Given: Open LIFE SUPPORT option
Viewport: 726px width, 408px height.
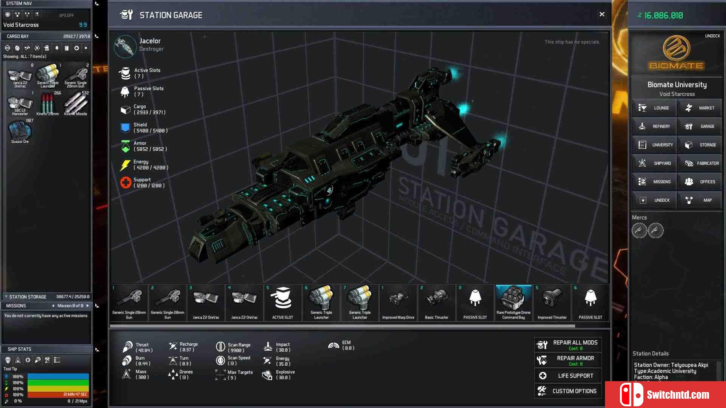Looking at the screenshot, I should [568, 376].
